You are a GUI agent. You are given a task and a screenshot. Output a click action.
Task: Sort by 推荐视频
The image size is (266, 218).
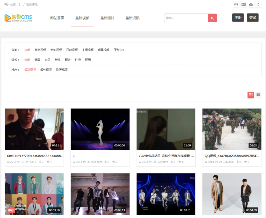62,70
